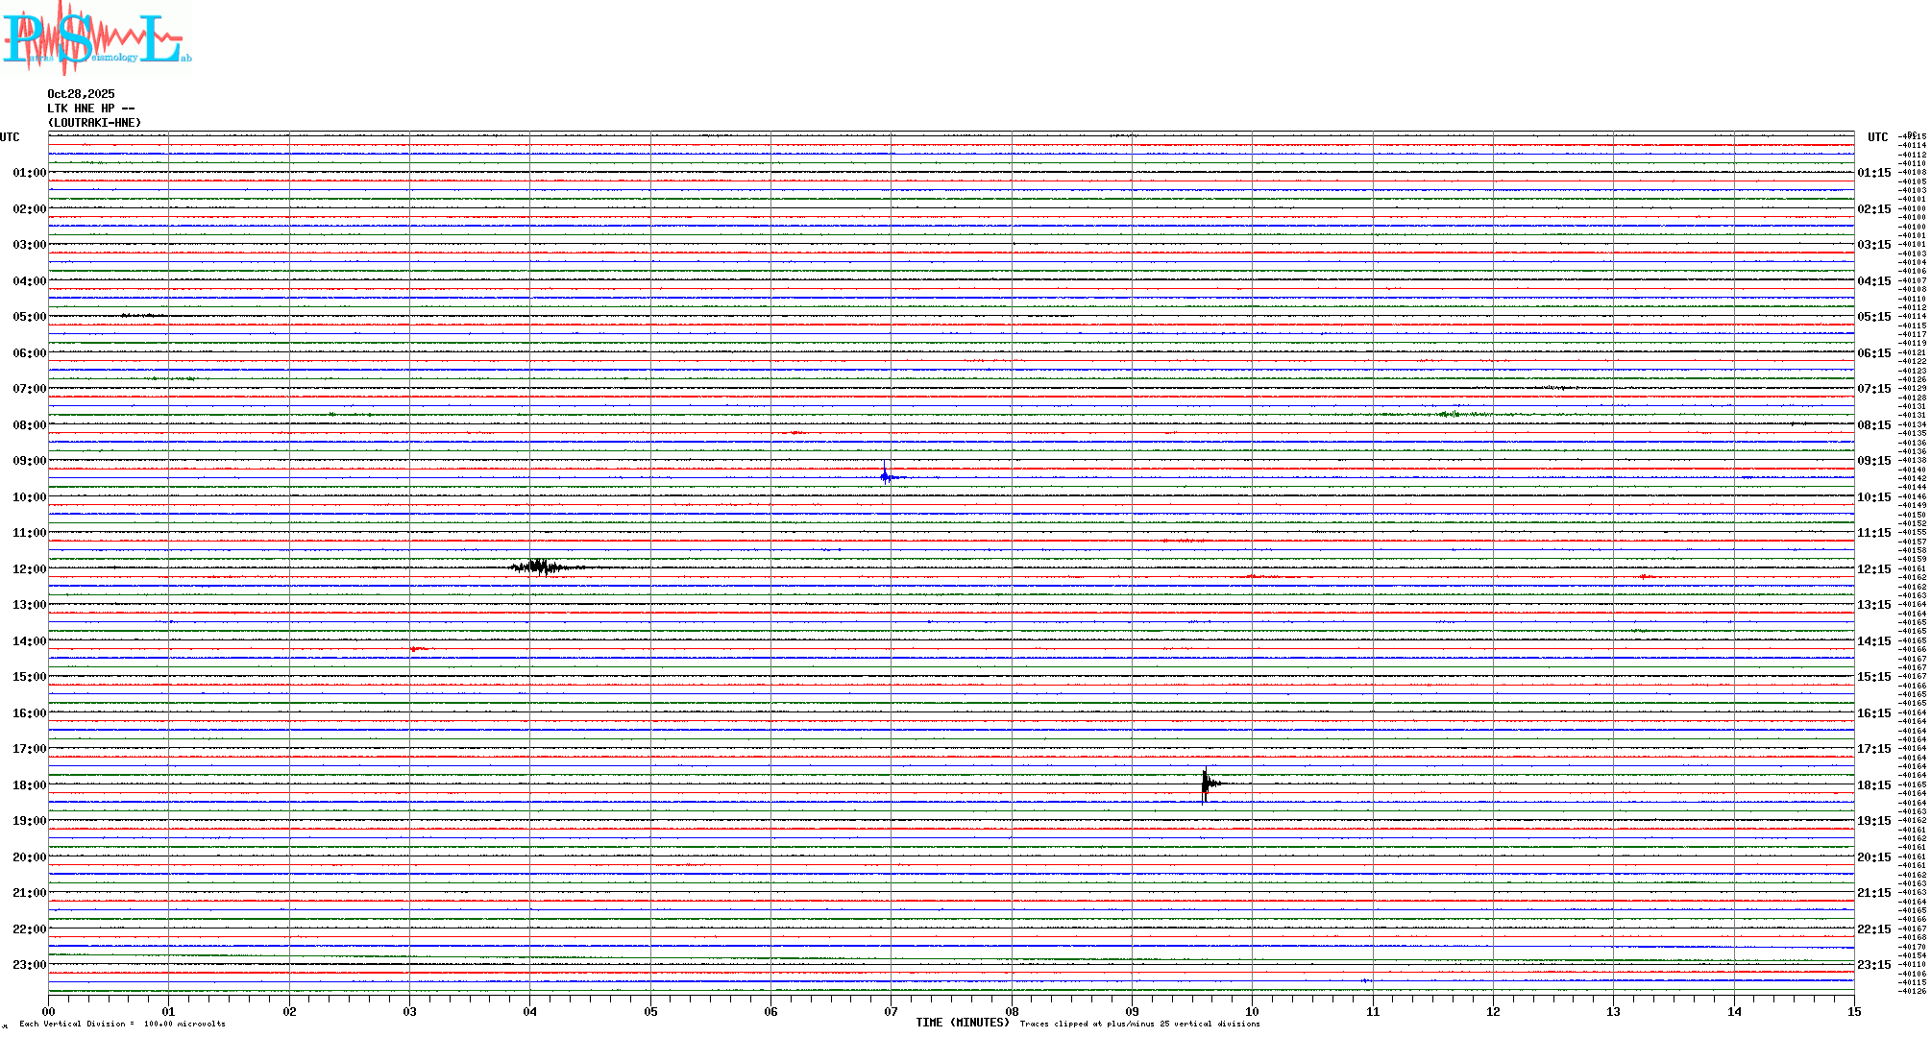
Task: Click the TIME (MINUTES) axis title
Action: click(962, 1023)
